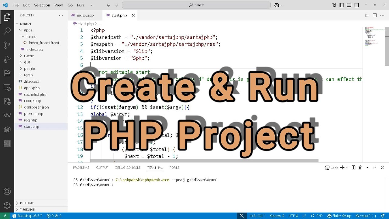Click the command center search box
The width and height of the screenshot is (389, 219).
click(196, 5)
